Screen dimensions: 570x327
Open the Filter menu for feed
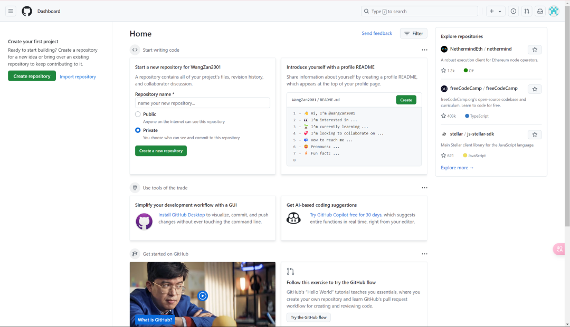pos(413,34)
